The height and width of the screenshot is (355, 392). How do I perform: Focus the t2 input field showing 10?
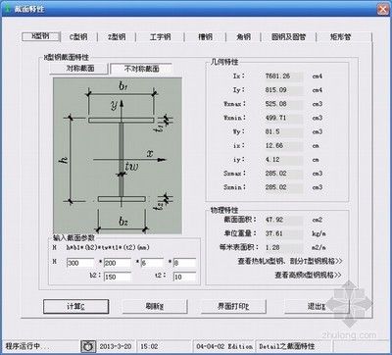point(184,277)
